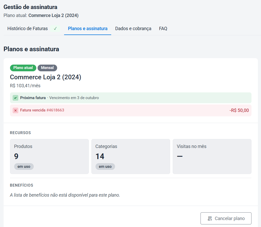
Task: Select the Produtos resource card
Action: click(x=49, y=156)
